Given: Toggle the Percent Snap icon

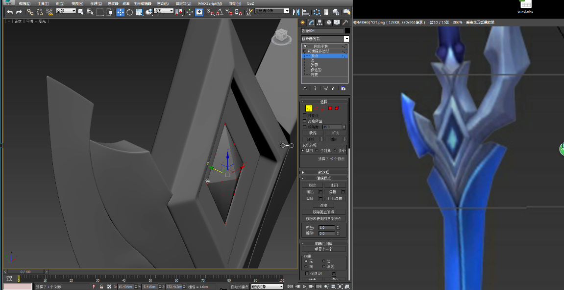Looking at the screenshot, I should click(x=229, y=12).
